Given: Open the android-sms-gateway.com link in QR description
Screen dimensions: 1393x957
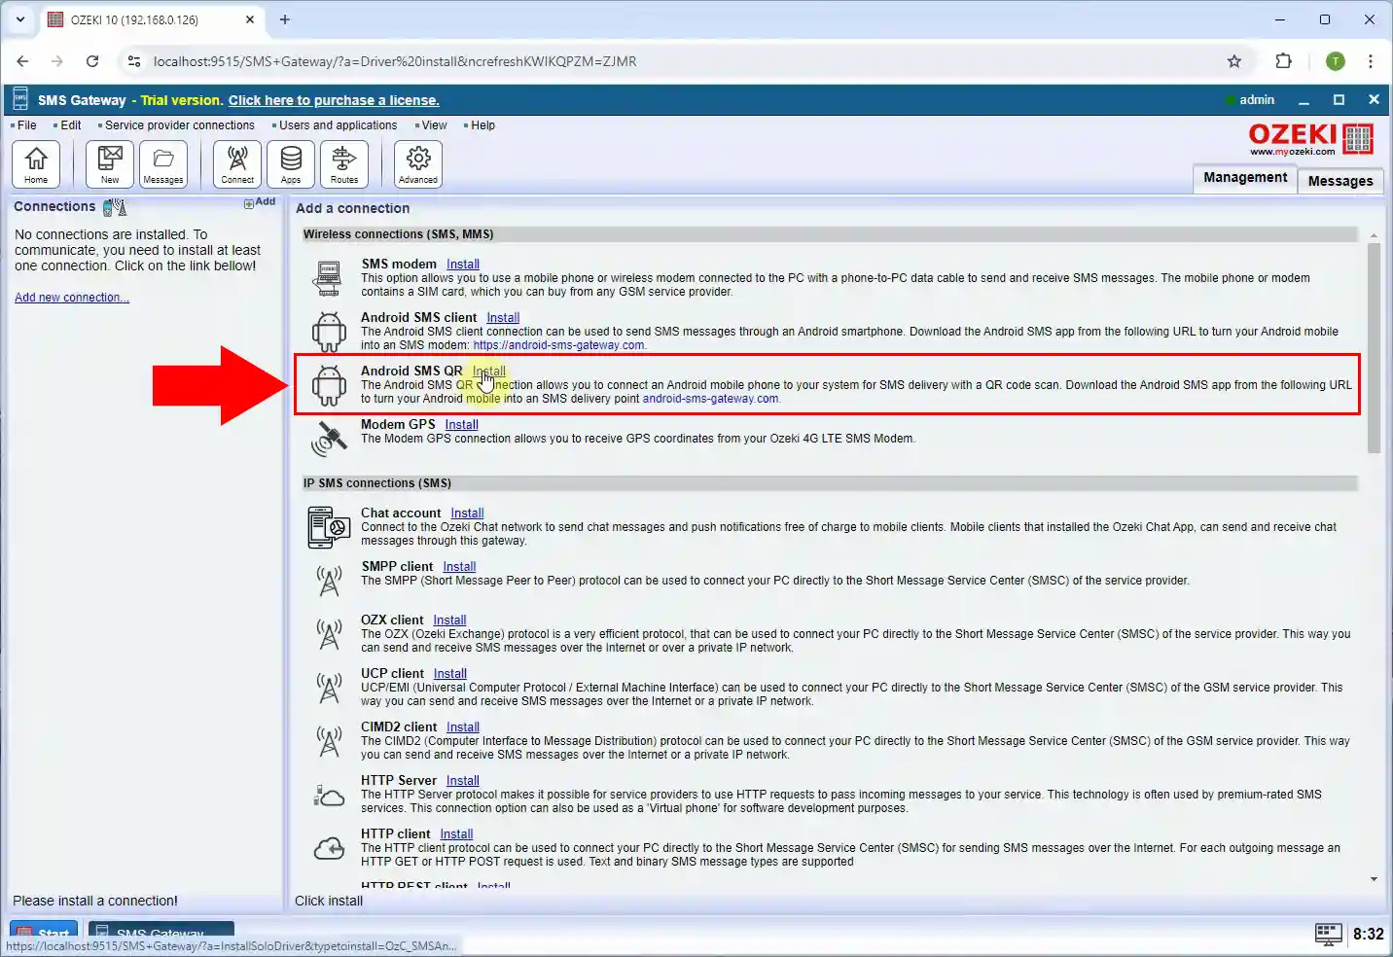Looking at the screenshot, I should [710, 399].
